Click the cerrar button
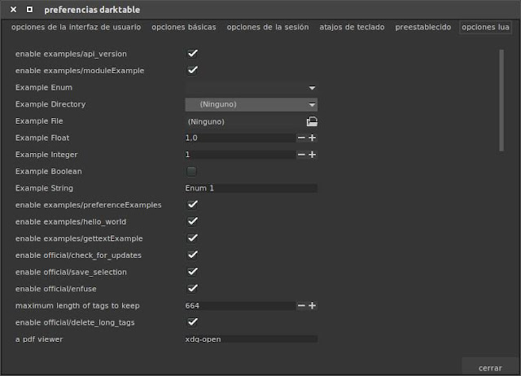The width and height of the screenshot is (521, 376). 490,368
